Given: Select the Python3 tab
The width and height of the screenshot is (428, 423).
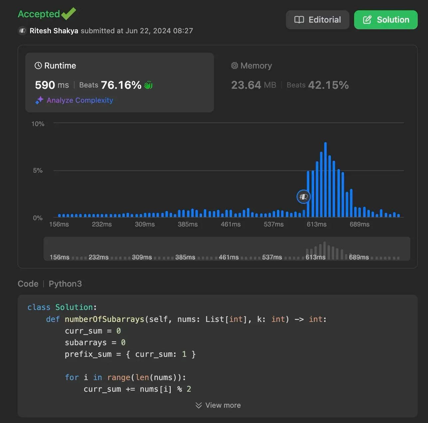Looking at the screenshot, I should 65,284.
